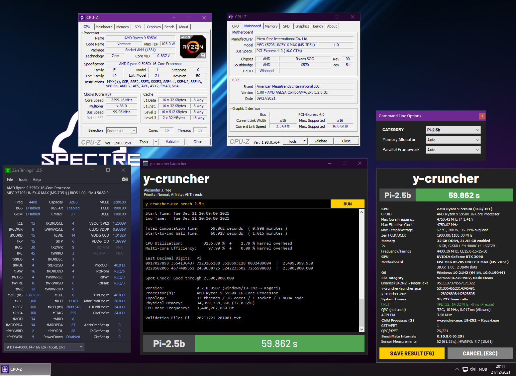Click SAVE RESULT (F6) button
The height and width of the screenshot is (376, 516).
pos(412,353)
